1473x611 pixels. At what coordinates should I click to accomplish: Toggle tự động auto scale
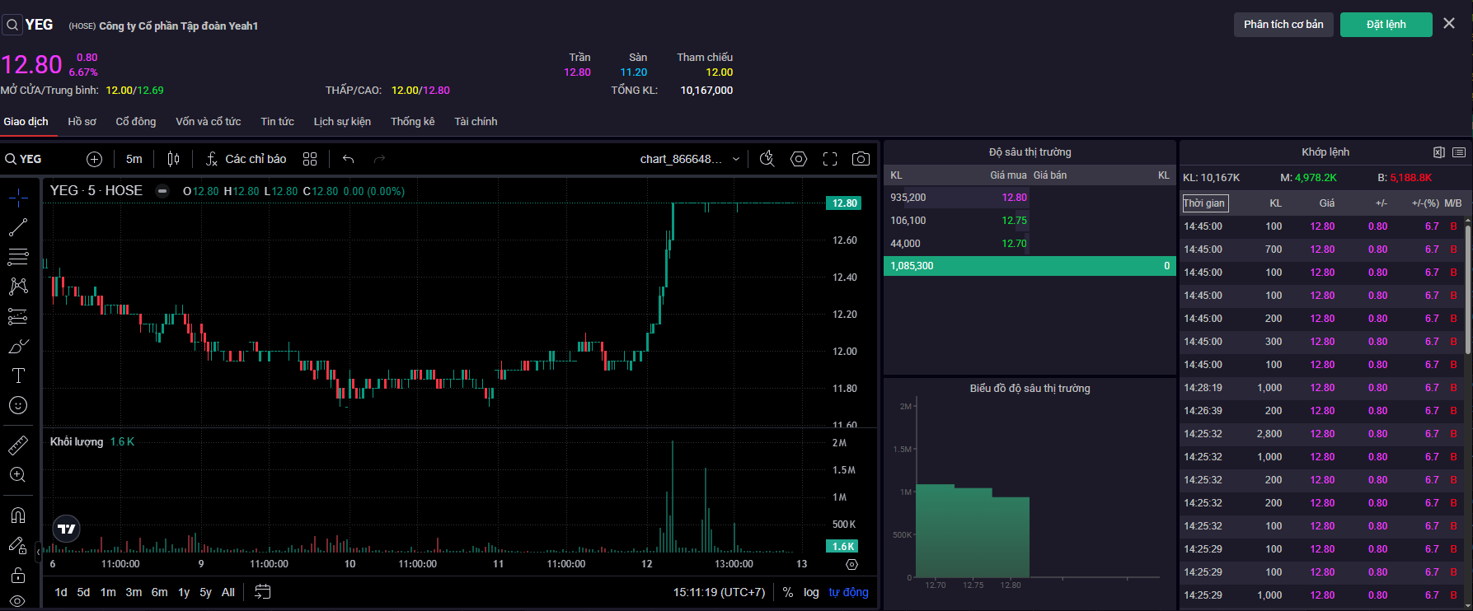pos(848,592)
